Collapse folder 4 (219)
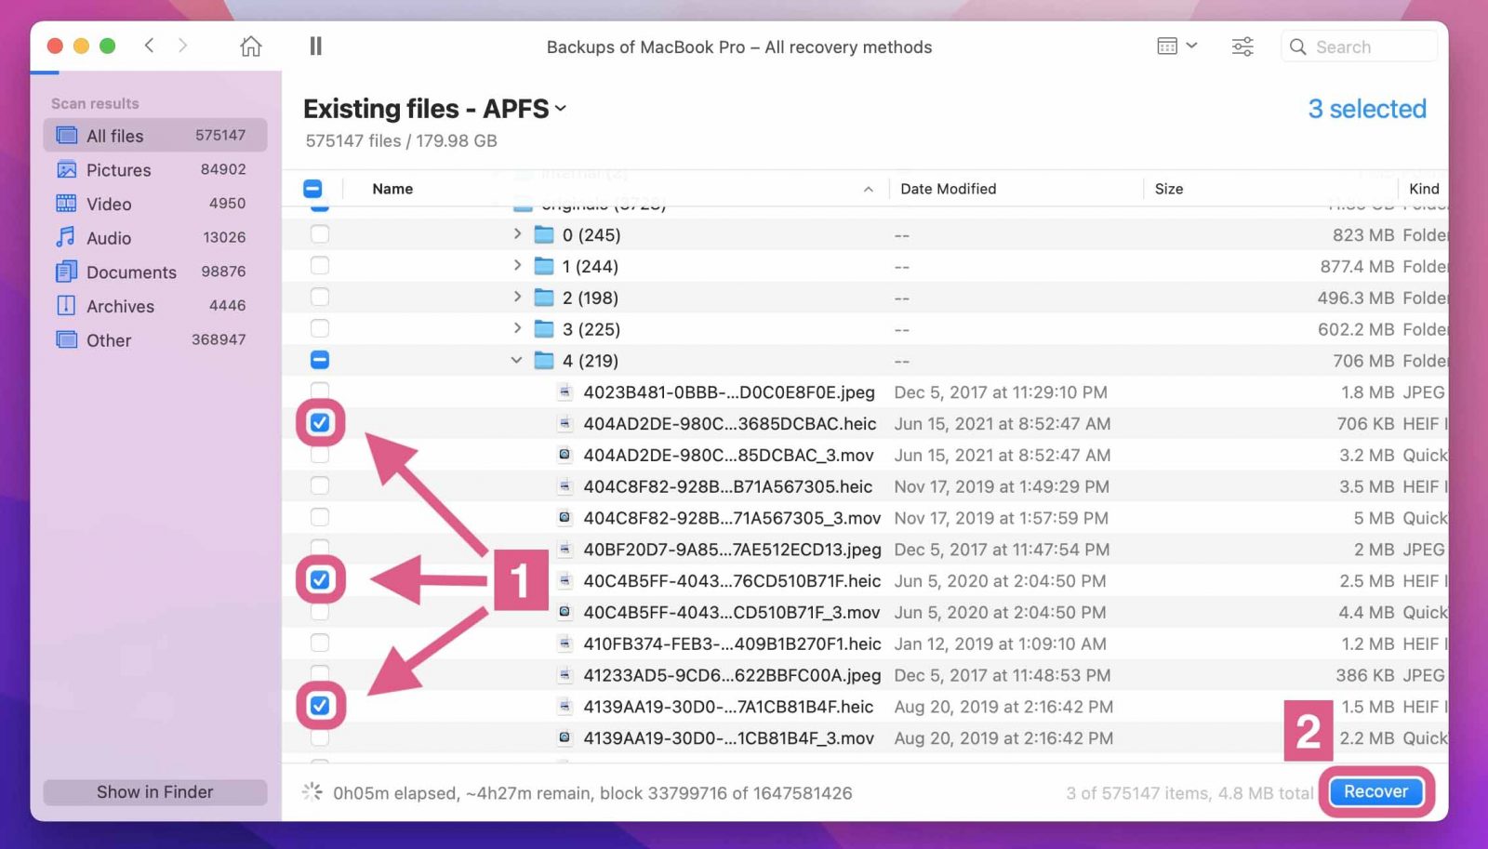 click(516, 360)
